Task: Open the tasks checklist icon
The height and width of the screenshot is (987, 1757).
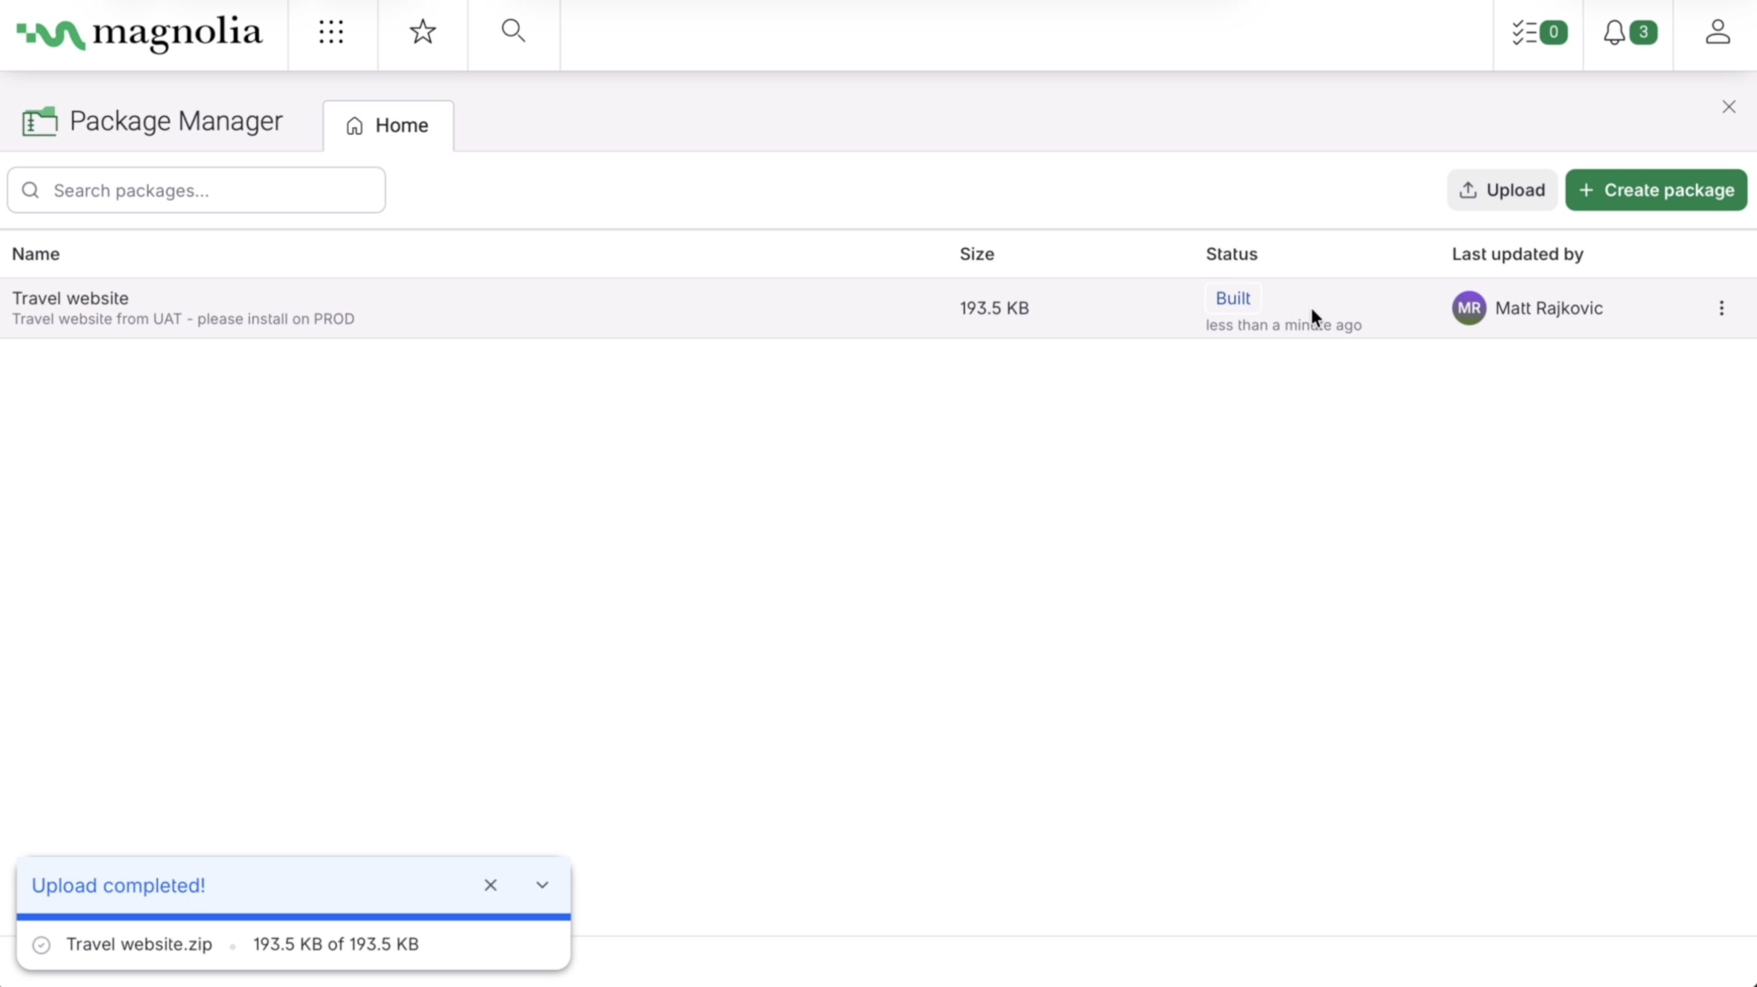Action: 1537,32
